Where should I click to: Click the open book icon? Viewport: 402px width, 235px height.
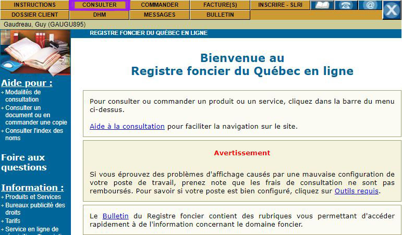tap(322, 5)
